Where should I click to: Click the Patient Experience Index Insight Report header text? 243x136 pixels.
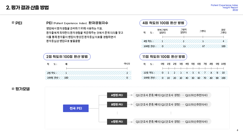(x=224, y=8)
